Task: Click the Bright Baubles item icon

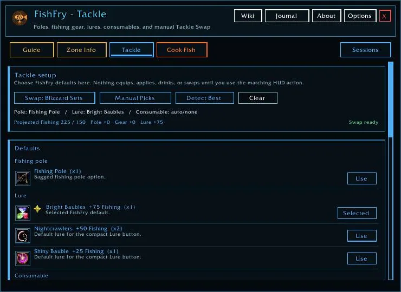Action: (x=23, y=213)
